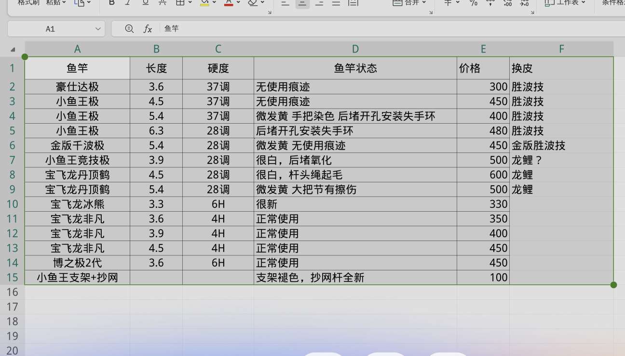Click the 格式刷 format painter button
The image size is (625, 356).
coord(28,2)
